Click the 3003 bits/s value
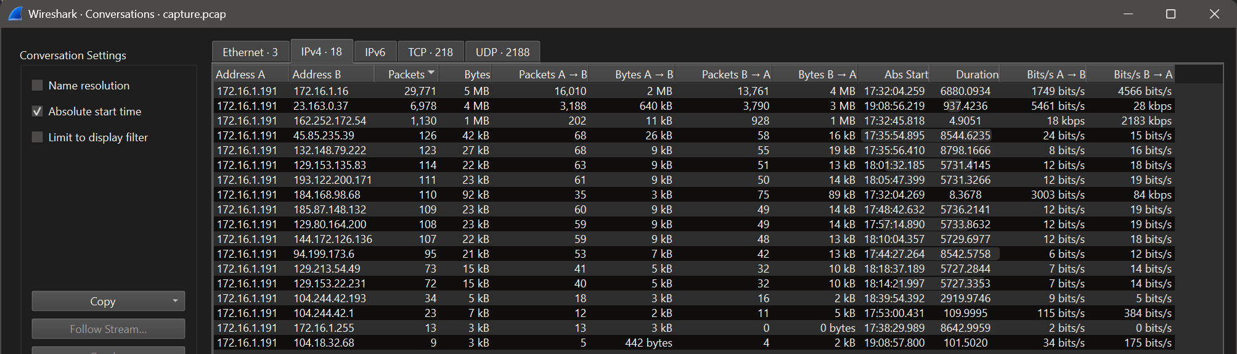 1058,194
